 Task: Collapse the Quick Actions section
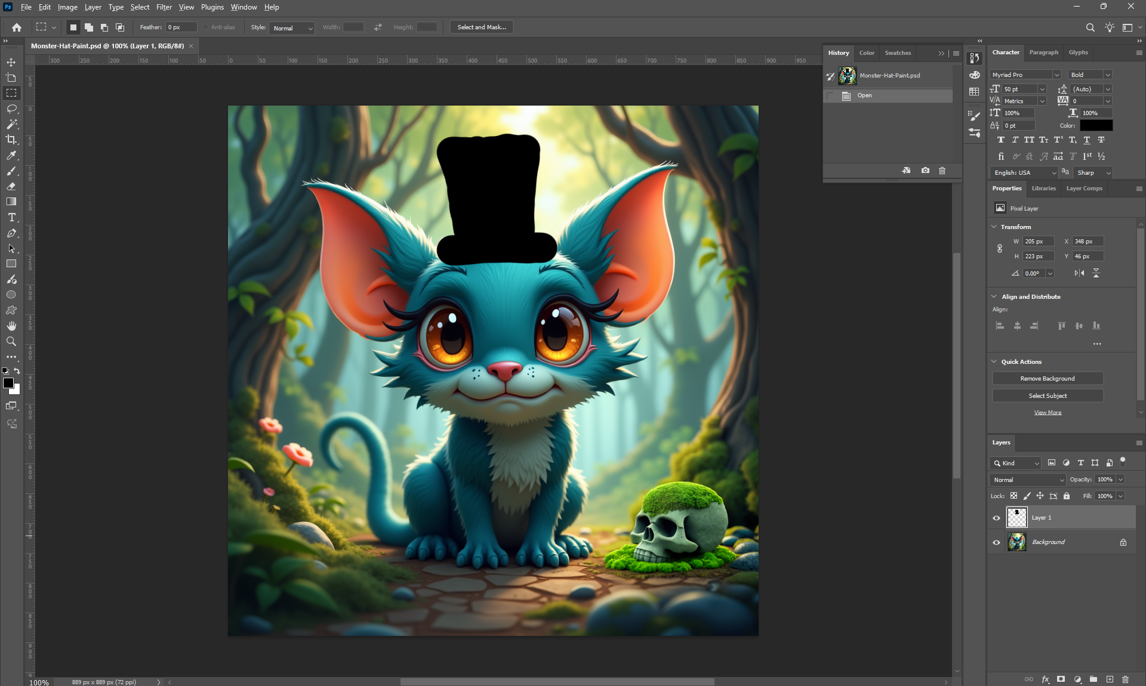click(994, 361)
